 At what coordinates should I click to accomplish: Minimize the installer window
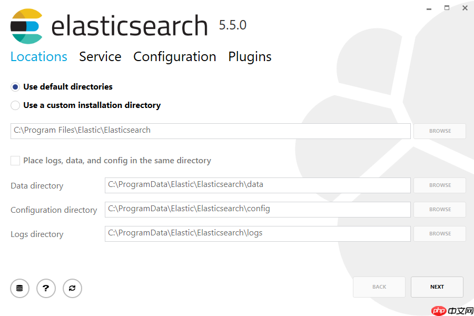[x=429, y=9]
